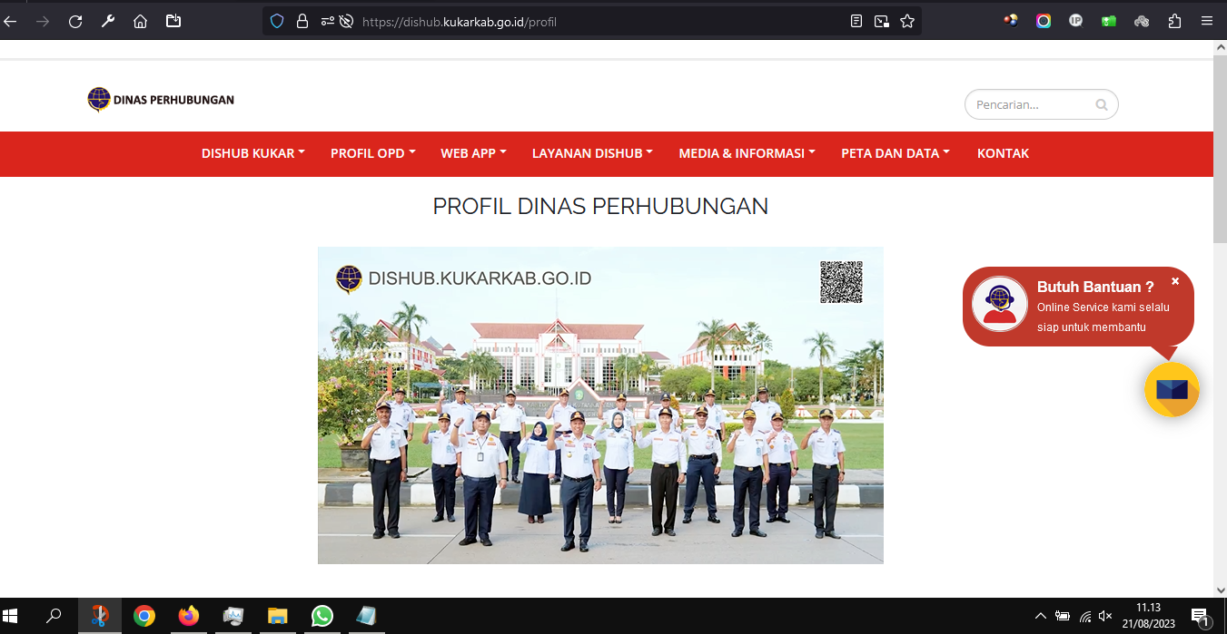Click the yellow mail chat bubble icon

[x=1172, y=390]
